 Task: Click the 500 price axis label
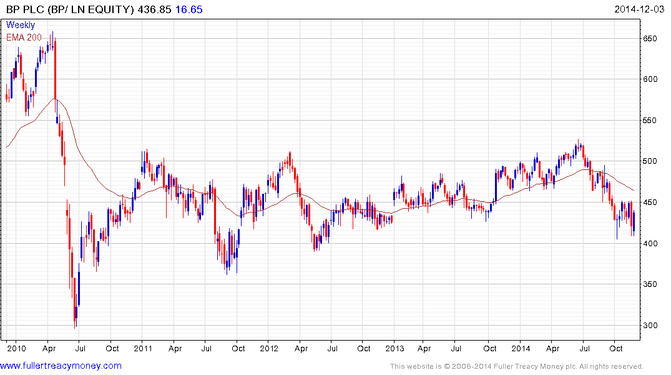tap(650, 161)
